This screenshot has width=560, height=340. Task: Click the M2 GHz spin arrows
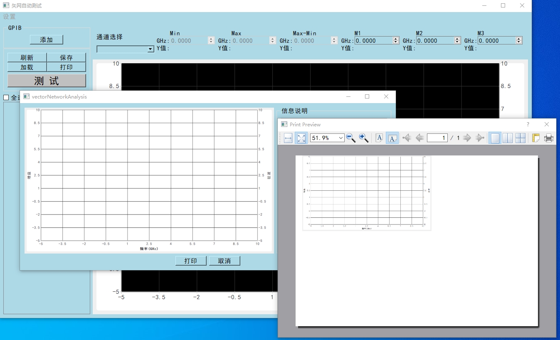pyautogui.click(x=457, y=41)
